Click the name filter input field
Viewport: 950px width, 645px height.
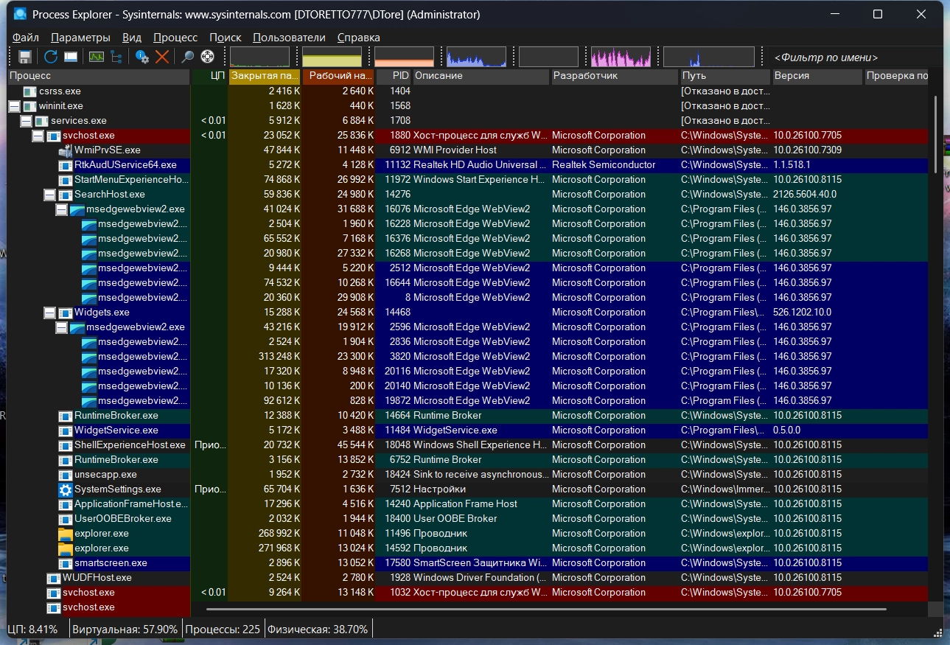(x=848, y=57)
